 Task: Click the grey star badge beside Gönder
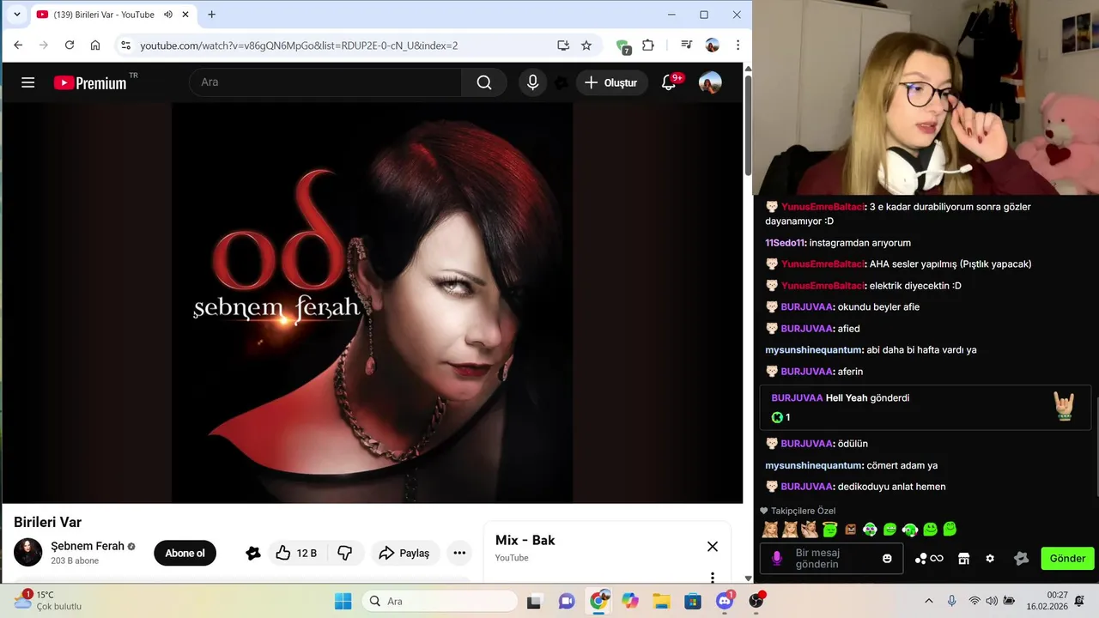click(1021, 558)
